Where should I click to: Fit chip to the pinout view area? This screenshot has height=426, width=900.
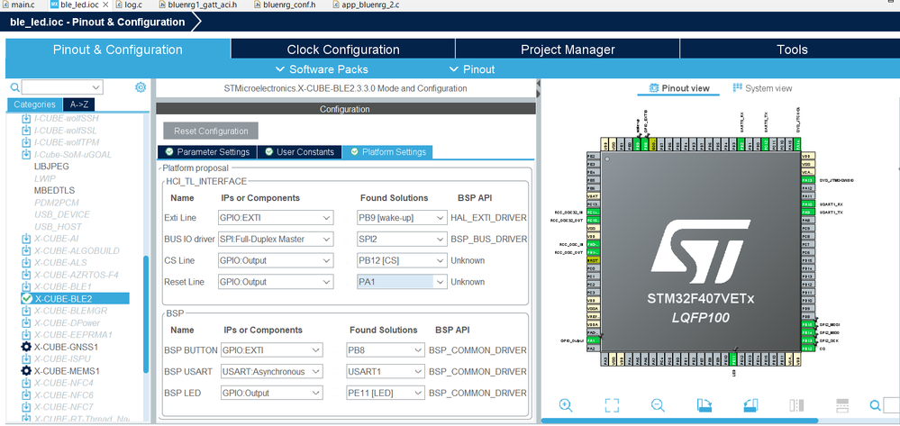[612, 404]
